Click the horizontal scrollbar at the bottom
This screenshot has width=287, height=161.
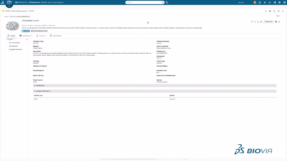coord(144,159)
